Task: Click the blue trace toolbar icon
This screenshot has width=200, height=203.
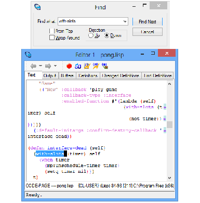Action: [78, 66]
